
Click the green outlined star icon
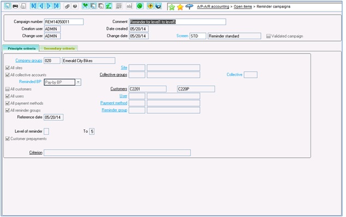point(172,7)
